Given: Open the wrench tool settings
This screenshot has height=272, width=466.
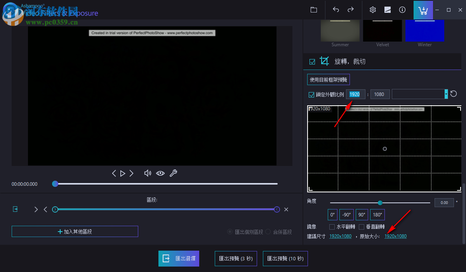Looking at the screenshot, I should point(173,173).
